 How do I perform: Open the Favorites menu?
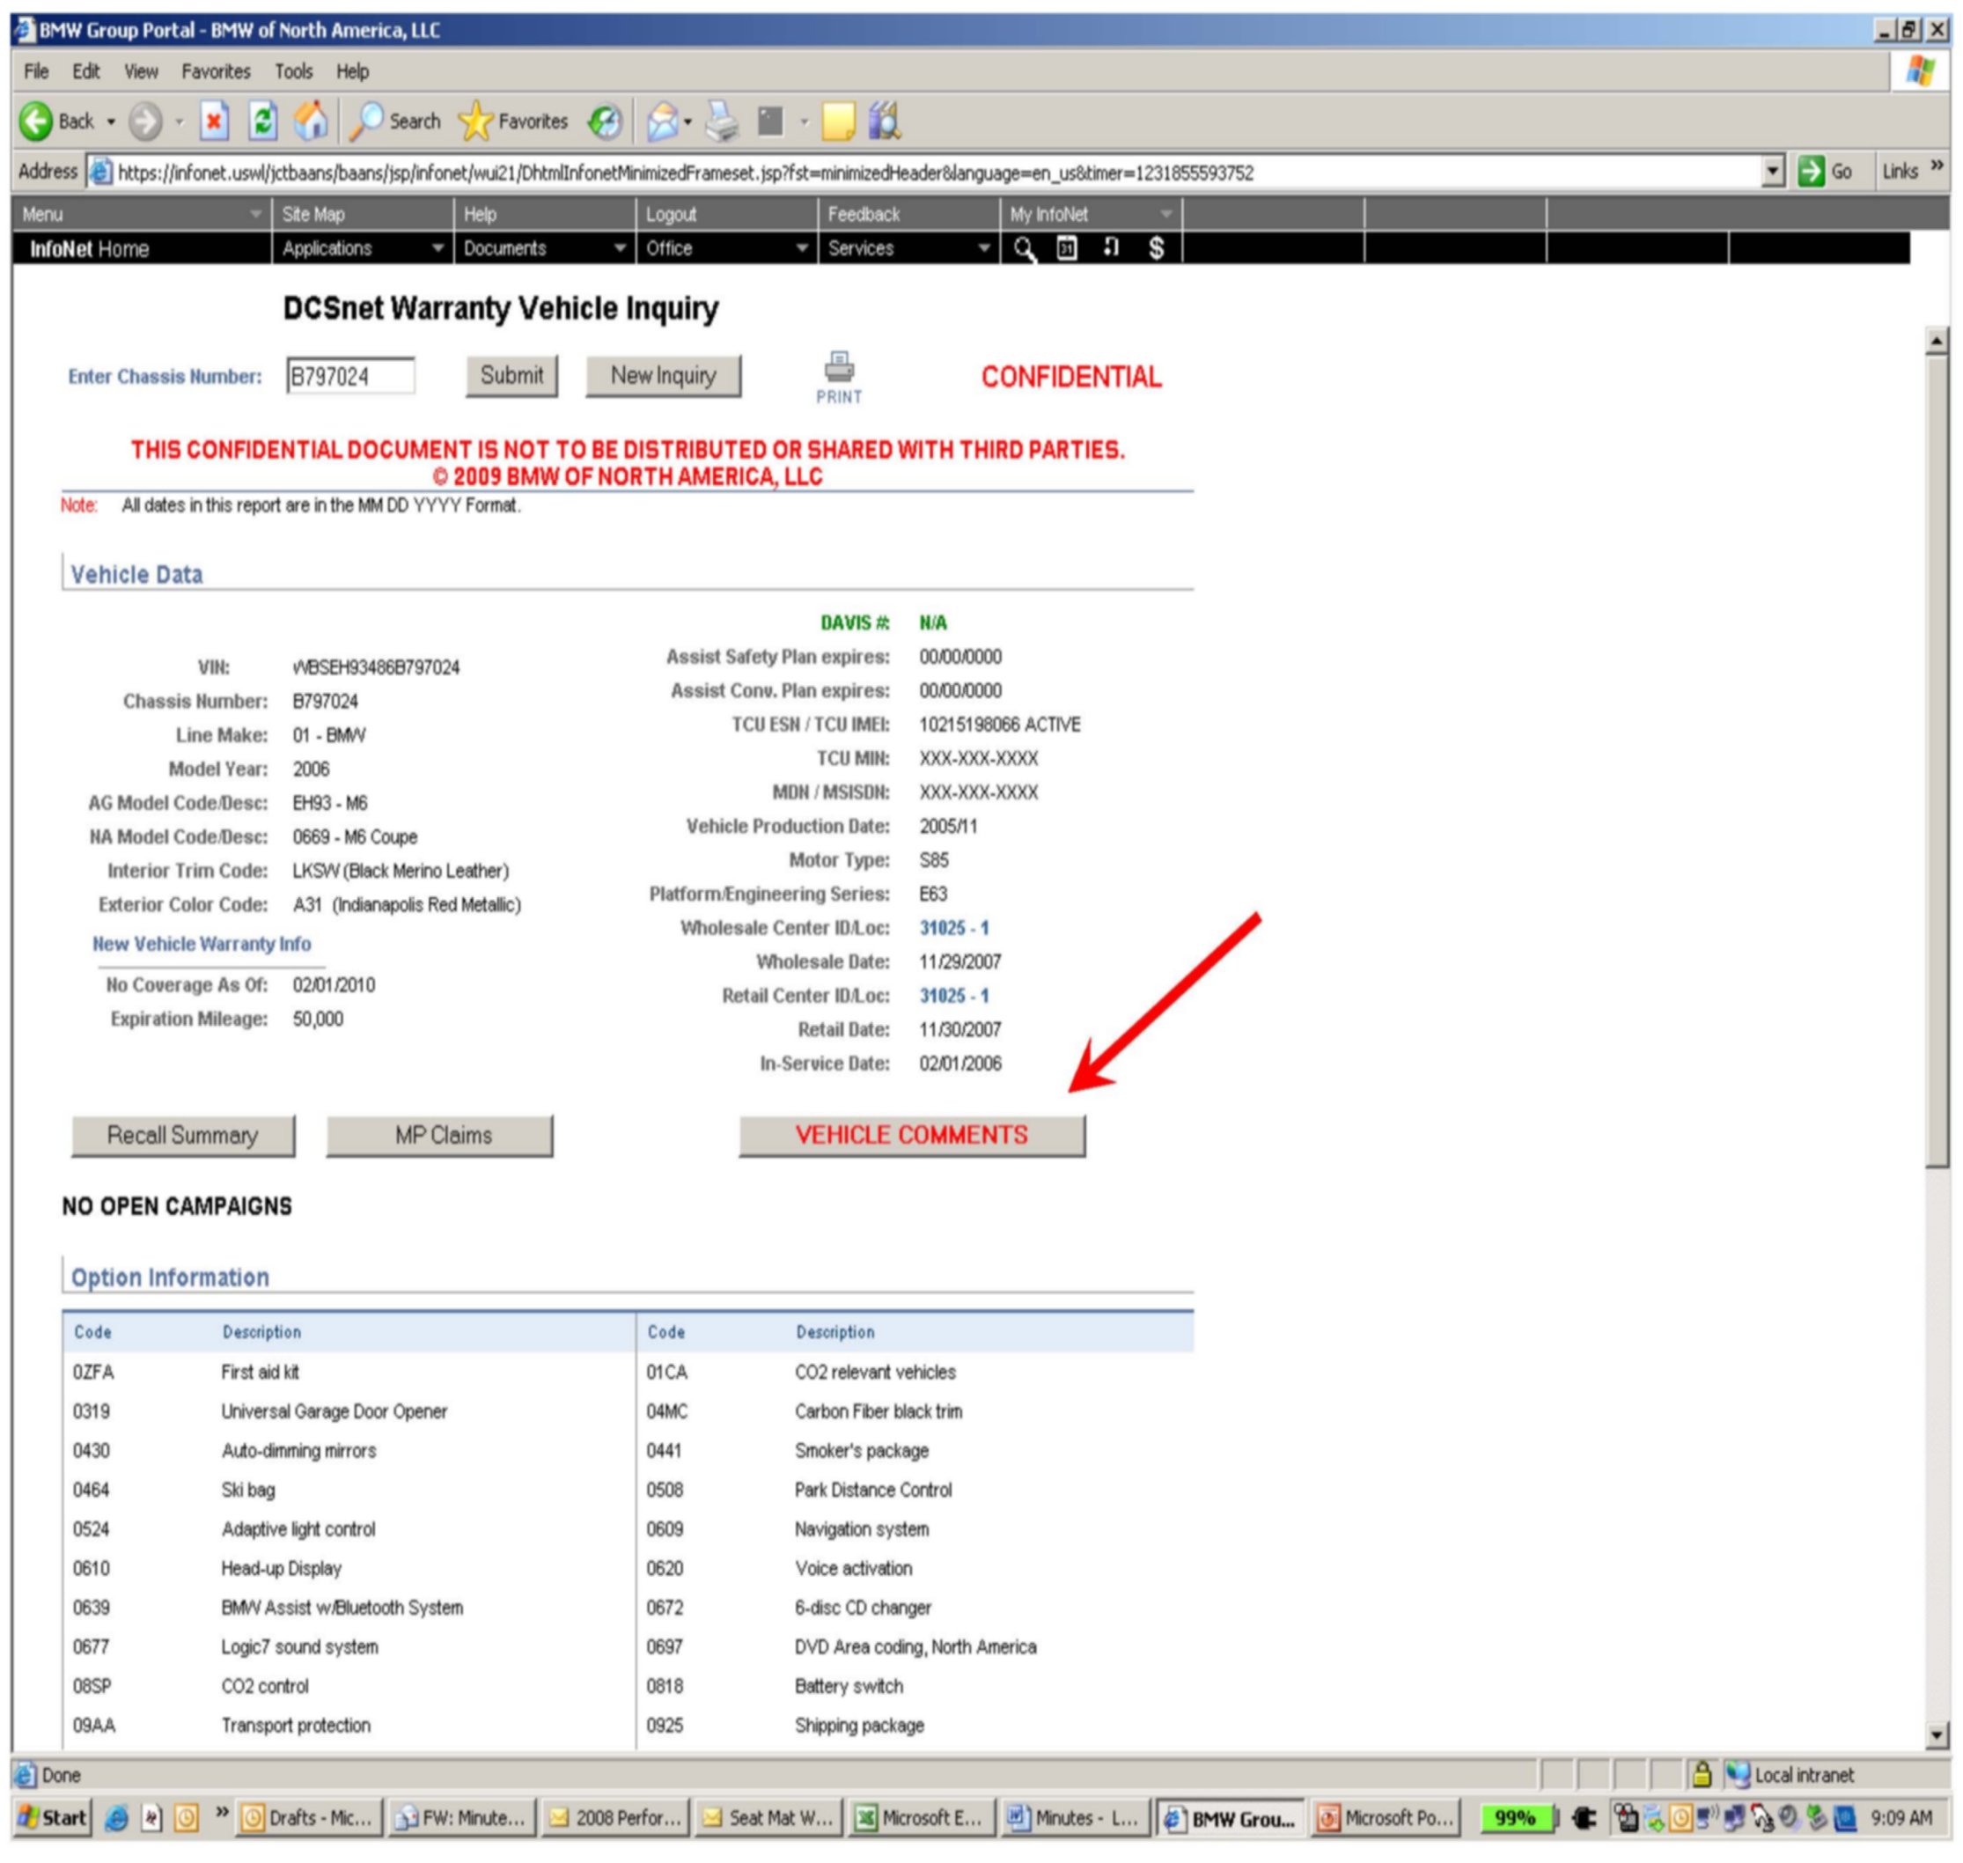[x=216, y=71]
